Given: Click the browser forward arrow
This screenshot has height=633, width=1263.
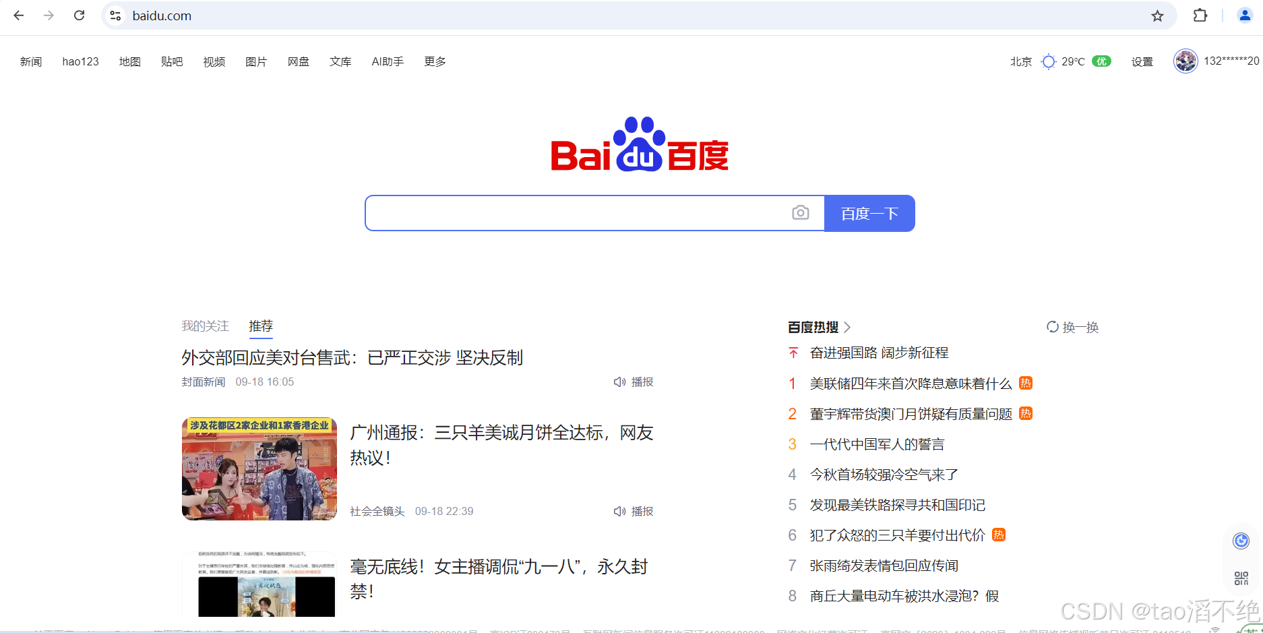Looking at the screenshot, I should tap(49, 16).
